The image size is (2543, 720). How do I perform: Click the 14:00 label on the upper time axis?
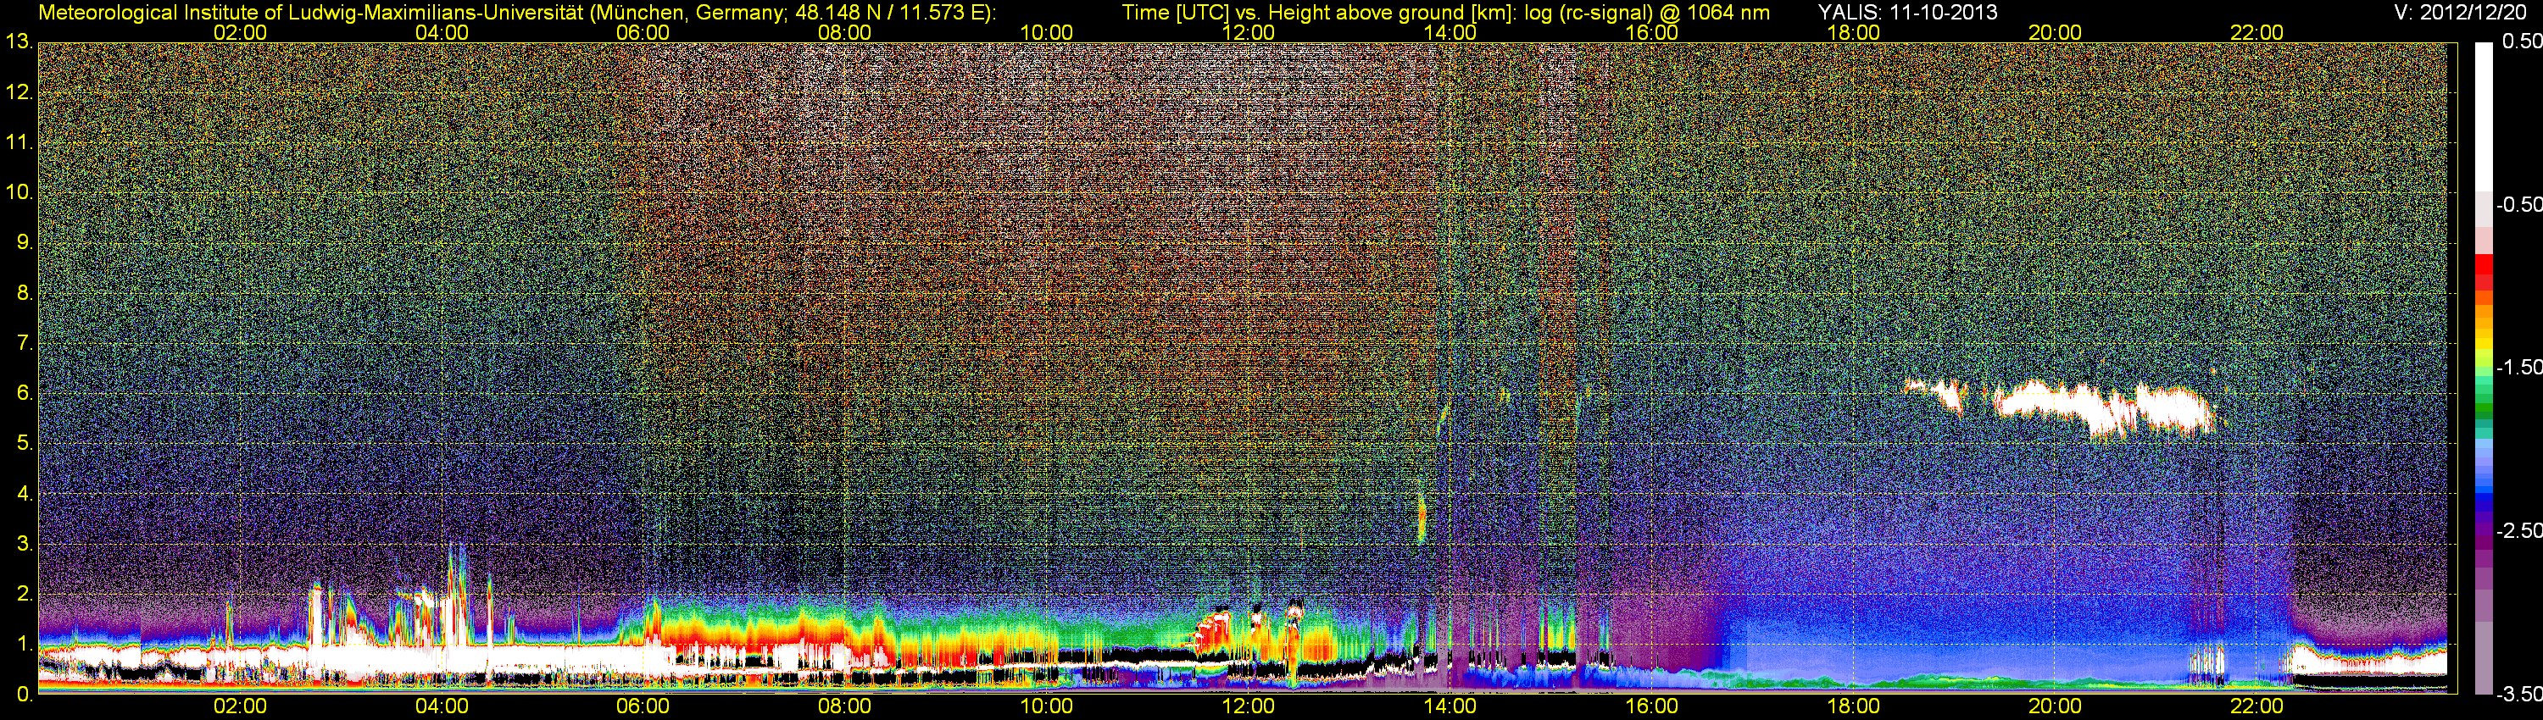tap(1450, 32)
